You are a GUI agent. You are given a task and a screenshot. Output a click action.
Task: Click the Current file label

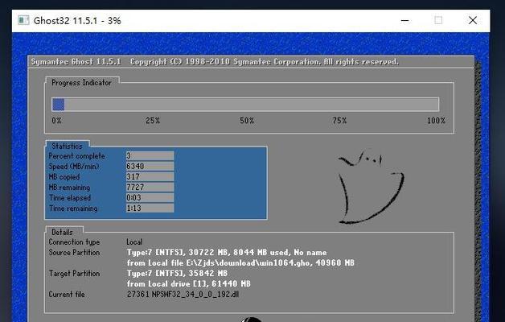coord(67,295)
